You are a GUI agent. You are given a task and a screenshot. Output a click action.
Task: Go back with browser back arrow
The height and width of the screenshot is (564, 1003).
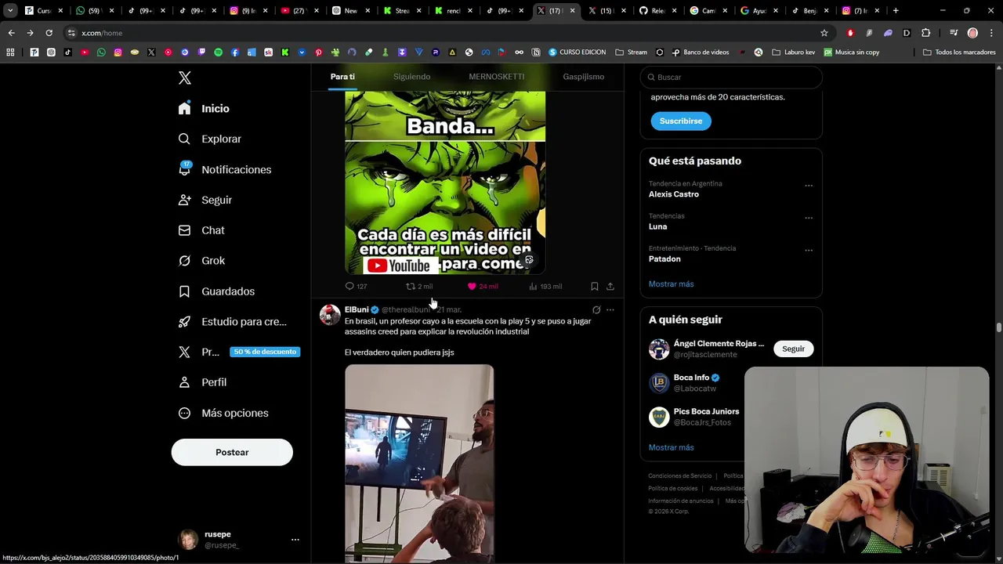point(11,33)
